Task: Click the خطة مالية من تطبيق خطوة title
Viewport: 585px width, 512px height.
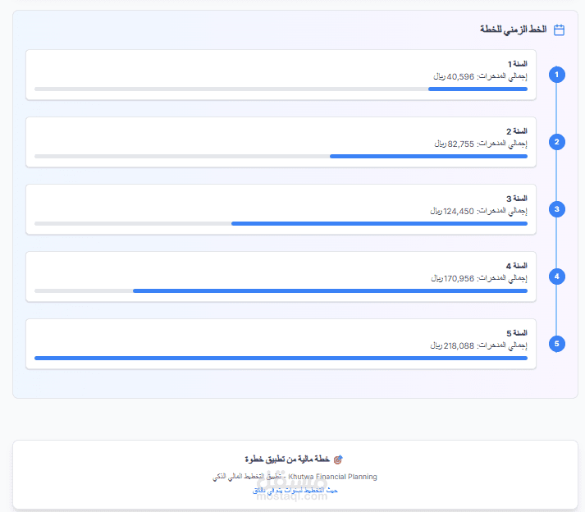Action: pos(287,459)
